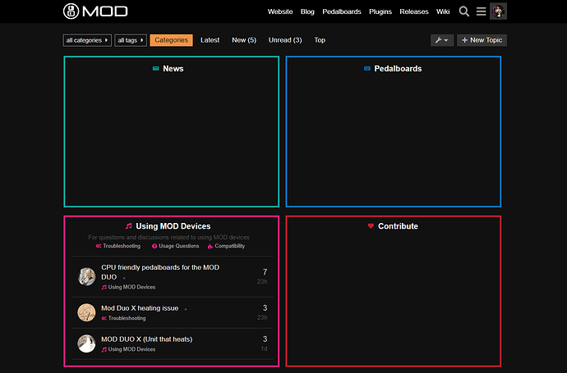Open the Blog link

pos(307,11)
